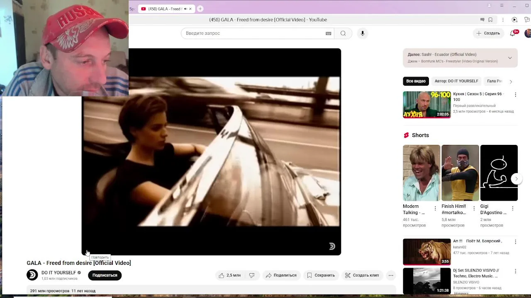Bookmark the page in the address bar
This screenshot has height=298, width=531.
(x=490, y=19)
